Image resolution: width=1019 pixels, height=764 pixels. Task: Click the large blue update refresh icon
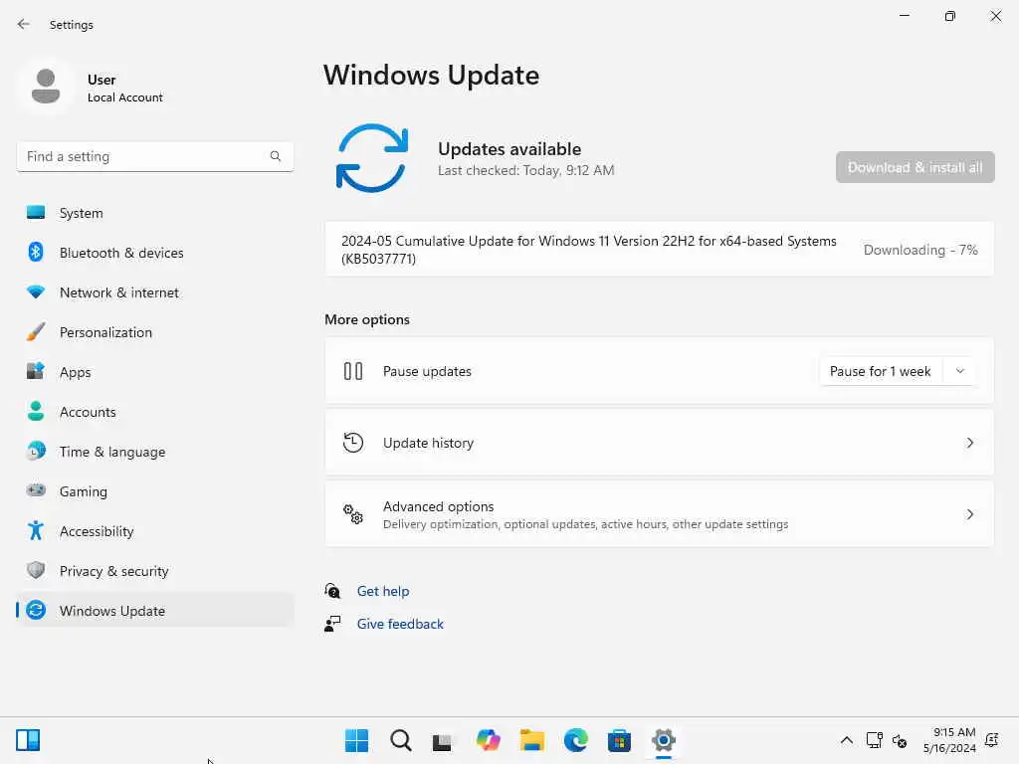pyautogui.click(x=372, y=158)
